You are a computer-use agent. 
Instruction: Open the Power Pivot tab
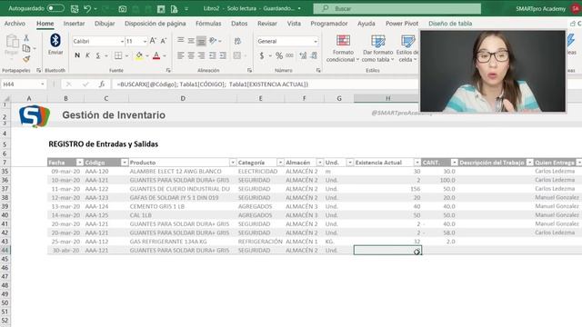click(x=402, y=24)
